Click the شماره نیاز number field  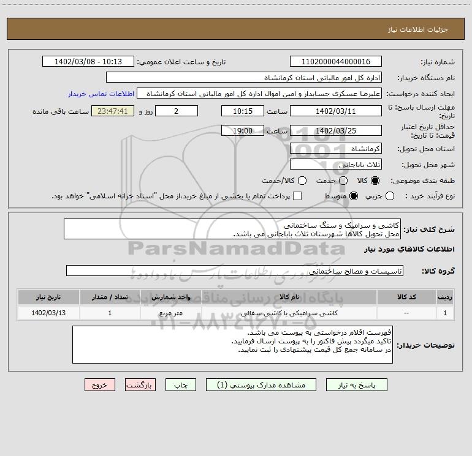(x=336, y=62)
